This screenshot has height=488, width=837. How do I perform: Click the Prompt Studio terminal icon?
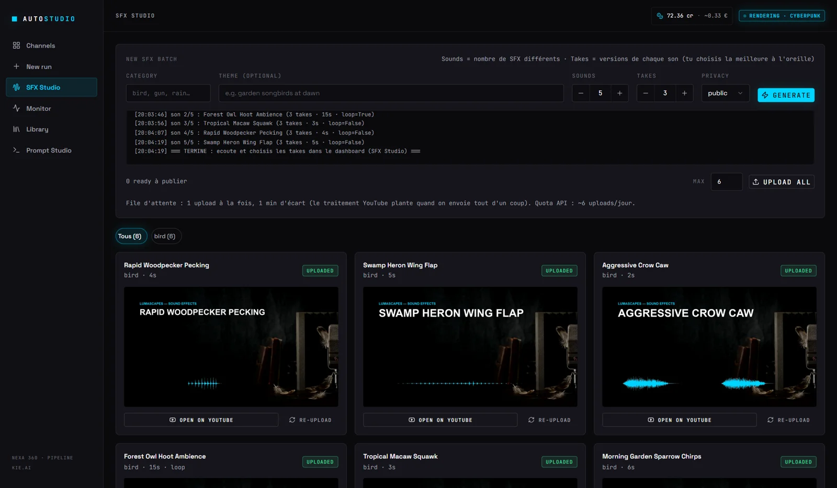point(16,150)
